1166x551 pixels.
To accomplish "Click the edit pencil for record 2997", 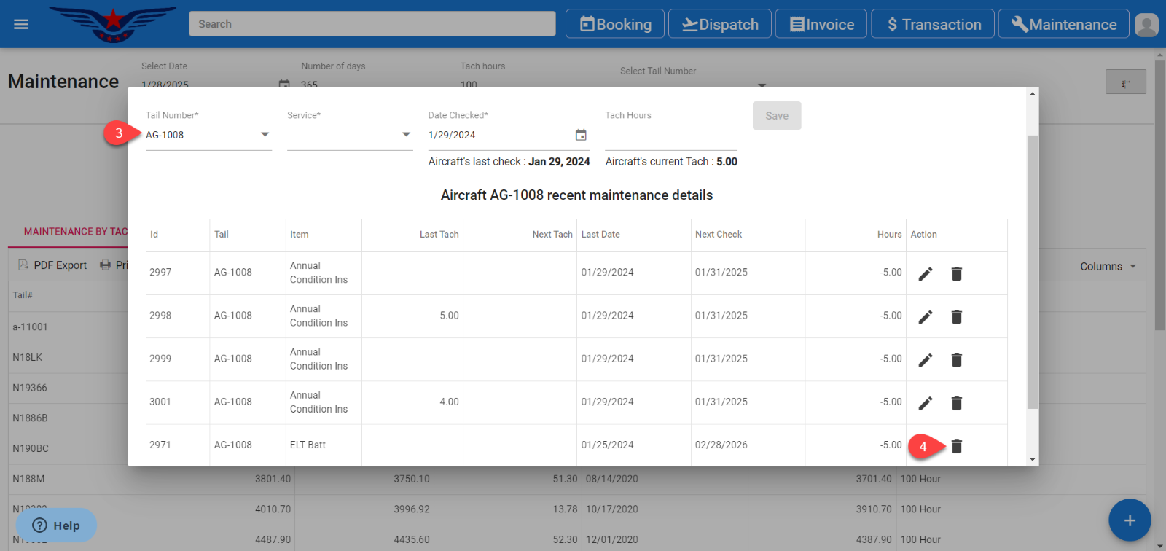I will [925, 273].
